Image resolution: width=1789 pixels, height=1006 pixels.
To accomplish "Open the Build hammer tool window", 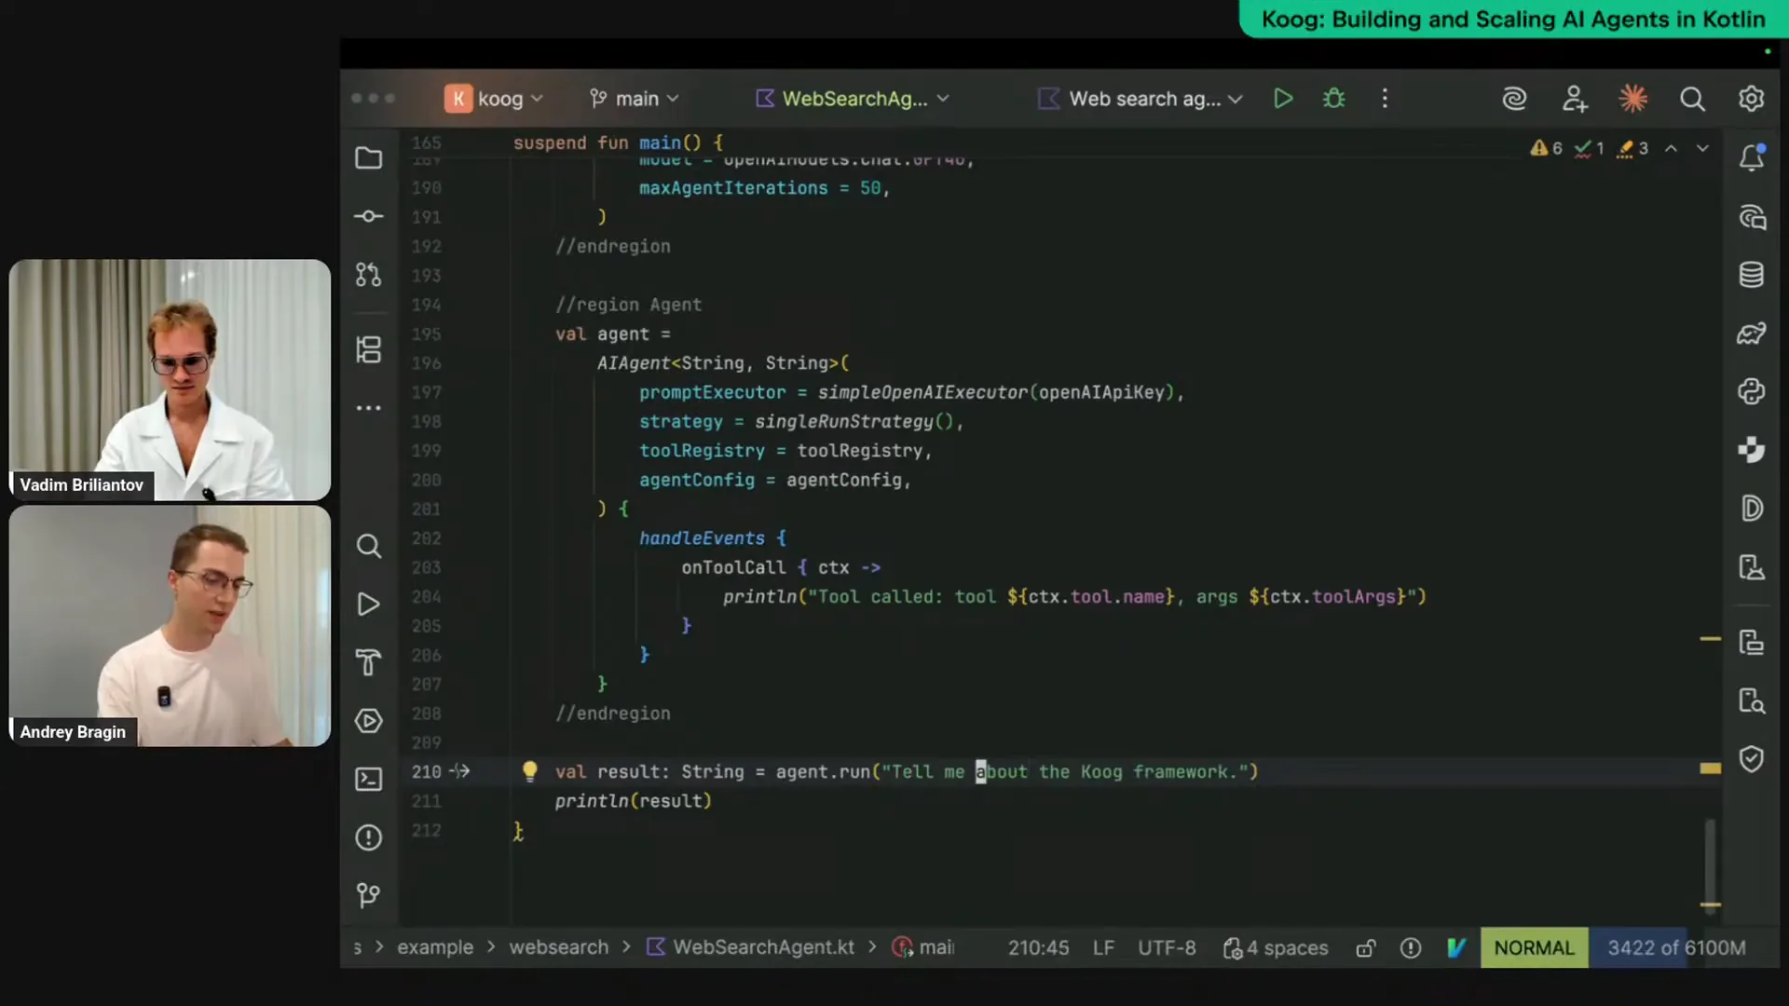I will (x=369, y=662).
